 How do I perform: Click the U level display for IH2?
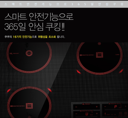coord(87,114)
